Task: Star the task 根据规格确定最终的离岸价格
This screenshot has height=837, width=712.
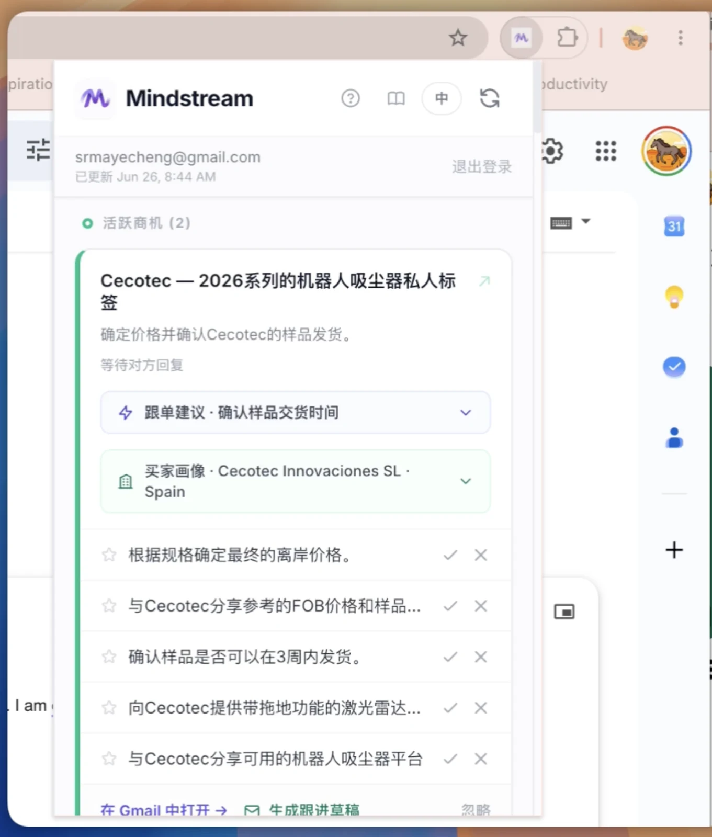Action: [x=109, y=555]
